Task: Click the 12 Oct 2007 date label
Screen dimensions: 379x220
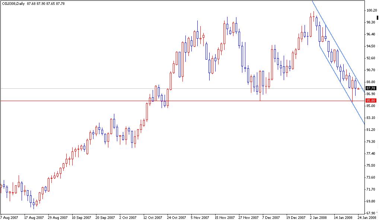Action: (x=153, y=218)
